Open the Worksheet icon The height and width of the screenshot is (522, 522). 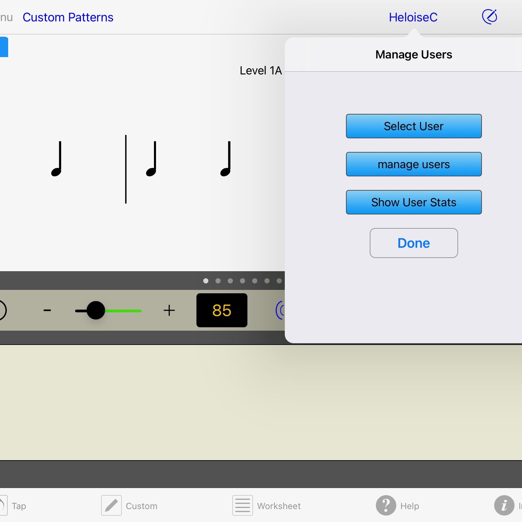(x=242, y=505)
